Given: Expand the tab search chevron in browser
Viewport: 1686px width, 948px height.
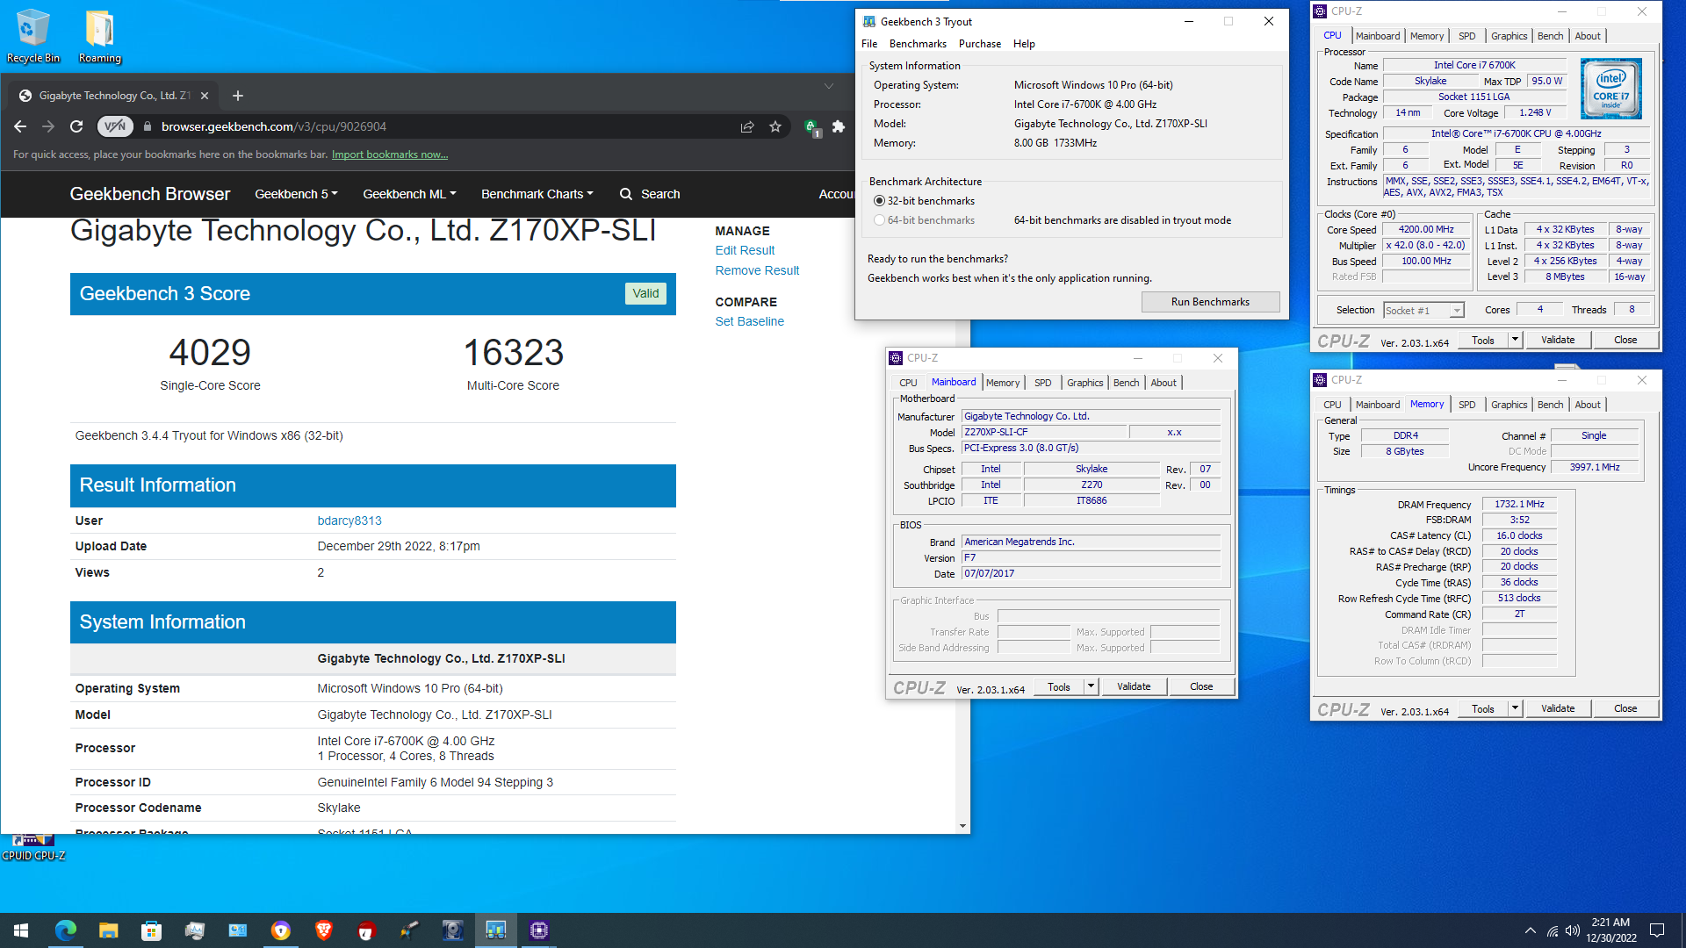Looking at the screenshot, I should (828, 86).
